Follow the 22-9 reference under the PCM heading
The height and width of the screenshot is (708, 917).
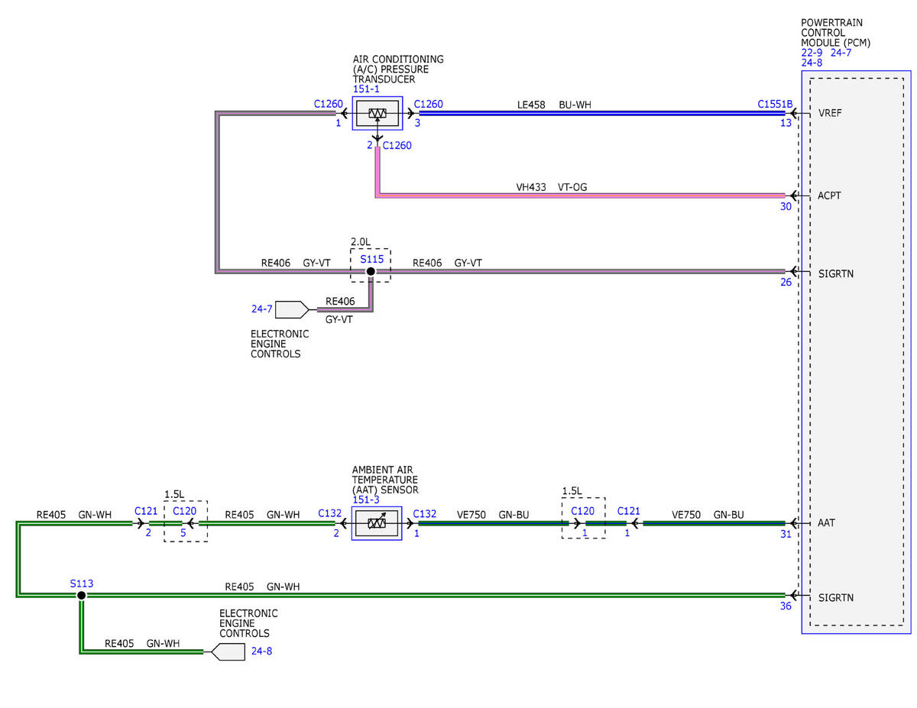pyautogui.click(x=812, y=53)
